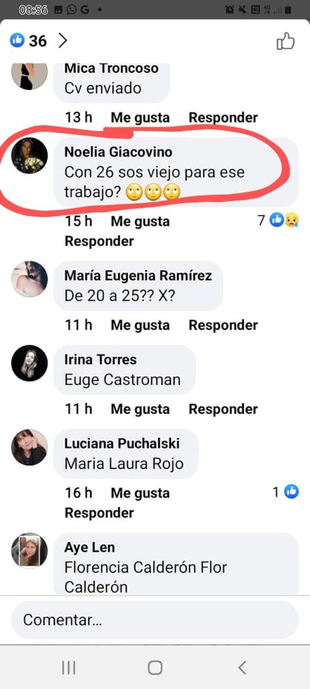Image resolution: width=310 pixels, height=689 pixels.
Task: Tap the thumbs-up like icon at top right
Action: [285, 41]
